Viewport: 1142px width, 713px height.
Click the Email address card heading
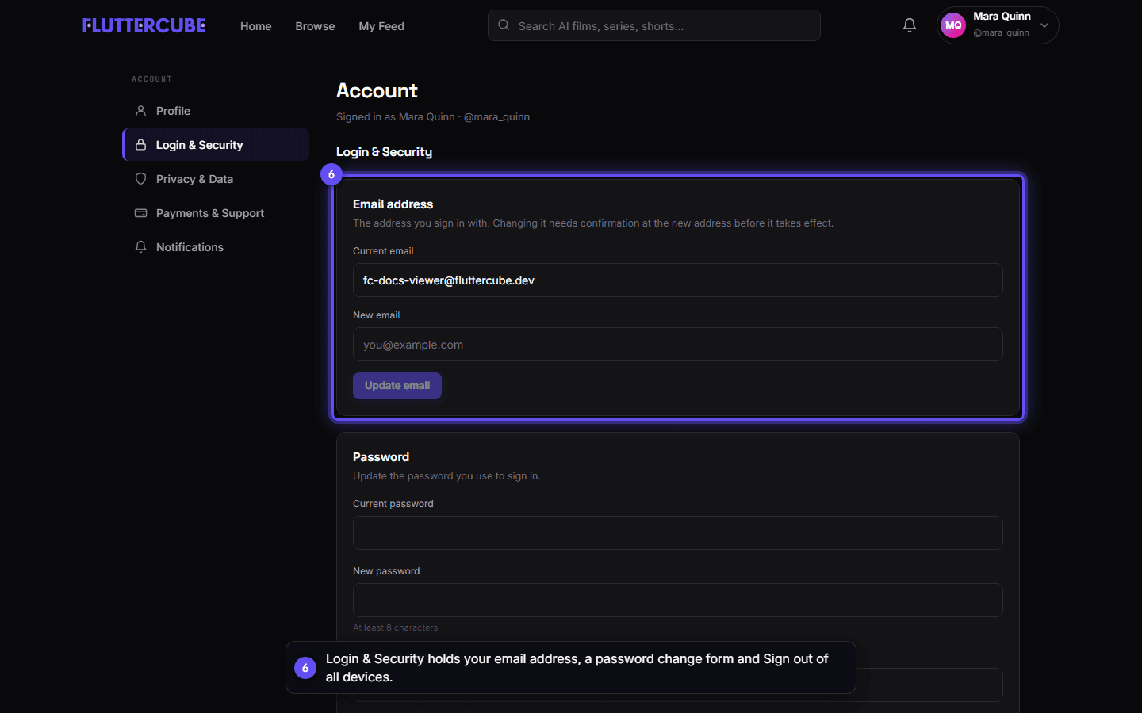point(393,204)
